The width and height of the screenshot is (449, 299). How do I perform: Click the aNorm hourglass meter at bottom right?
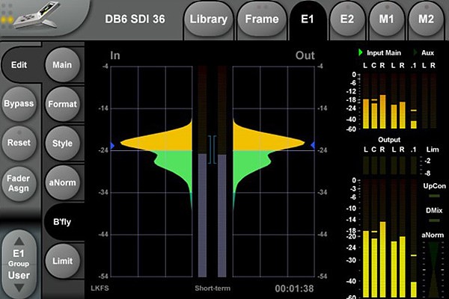[432, 266]
